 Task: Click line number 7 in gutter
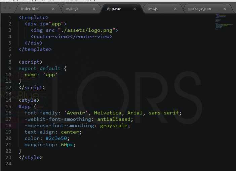pyautogui.click(x=10, y=56)
